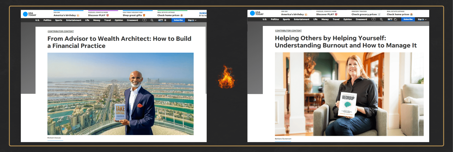Click Contributor Content above the Burnout headline
Screen dimensions: 453x152
point(288,31)
